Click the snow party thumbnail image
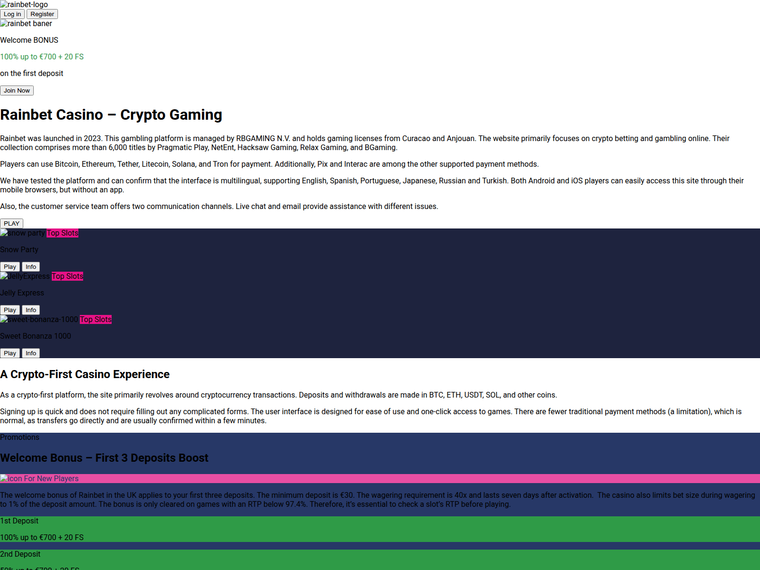Viewport: 760px width, 570px height. 22,233
